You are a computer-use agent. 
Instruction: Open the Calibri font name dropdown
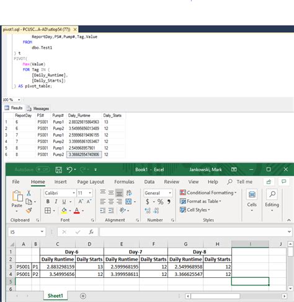point(74,193)
